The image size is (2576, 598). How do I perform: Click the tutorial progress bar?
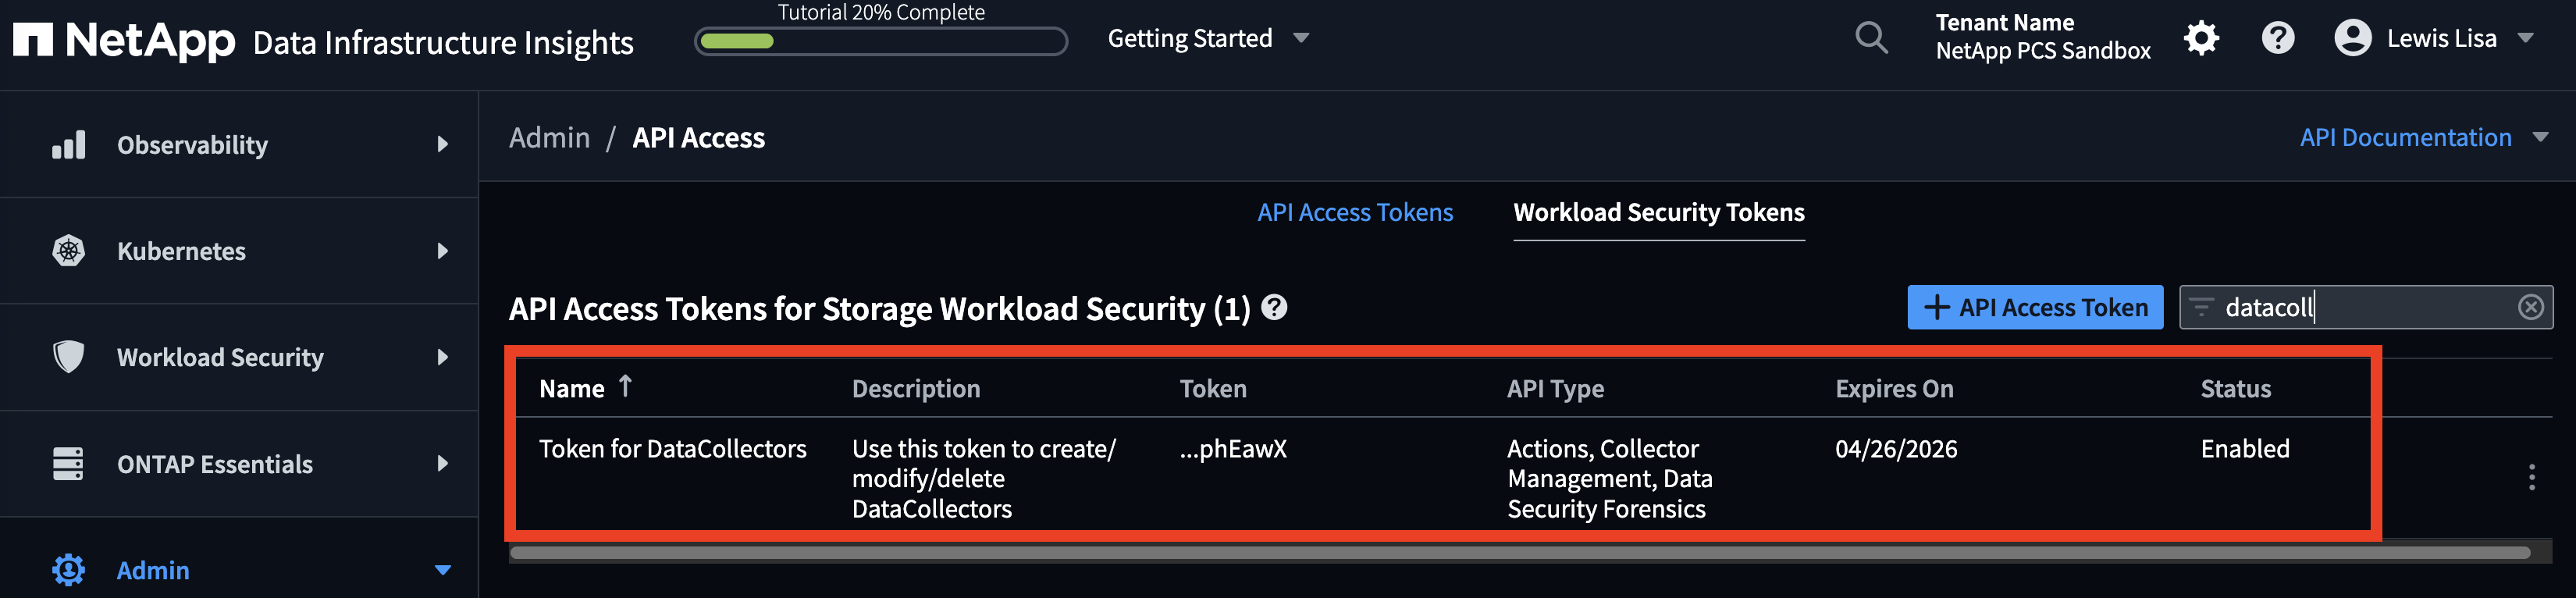[x=880, y=42]
